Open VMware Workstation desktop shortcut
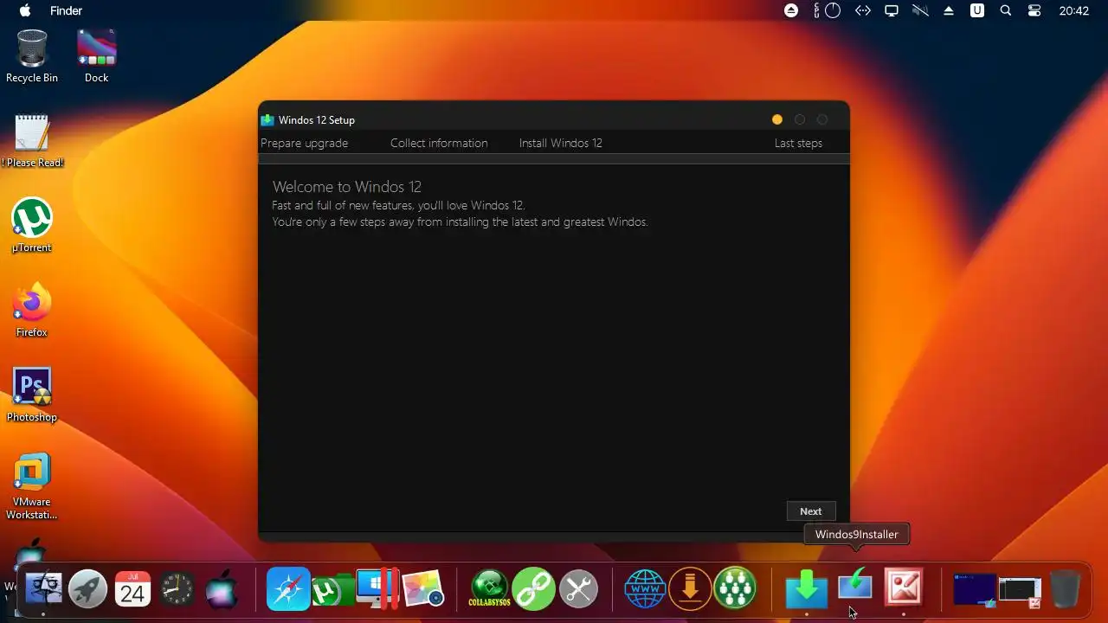Screen dimensions: 1108x623 pos(32,486)
